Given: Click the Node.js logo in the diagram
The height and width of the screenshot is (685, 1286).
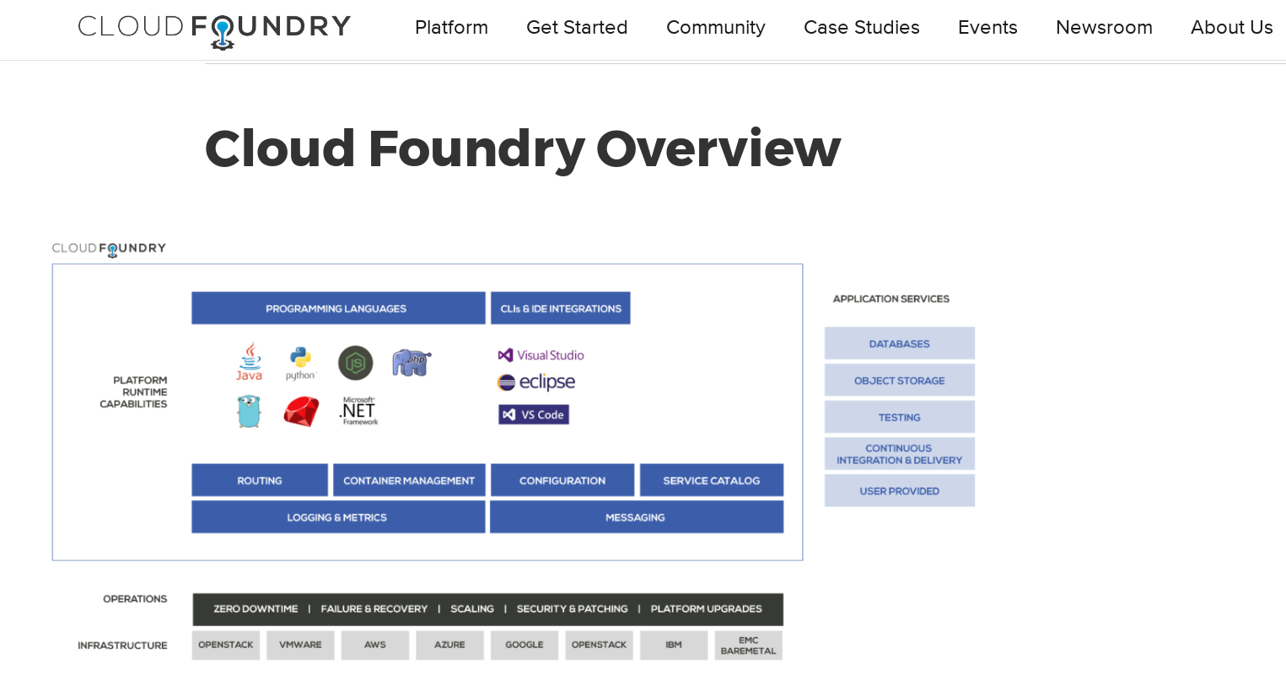Looking at the screenshot, I should click(x=356, y=363).
